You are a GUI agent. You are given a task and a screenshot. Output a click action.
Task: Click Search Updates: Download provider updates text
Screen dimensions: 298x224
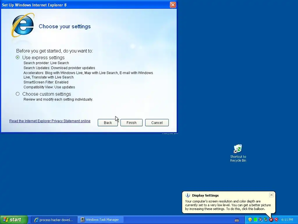(x=59, y=68)
